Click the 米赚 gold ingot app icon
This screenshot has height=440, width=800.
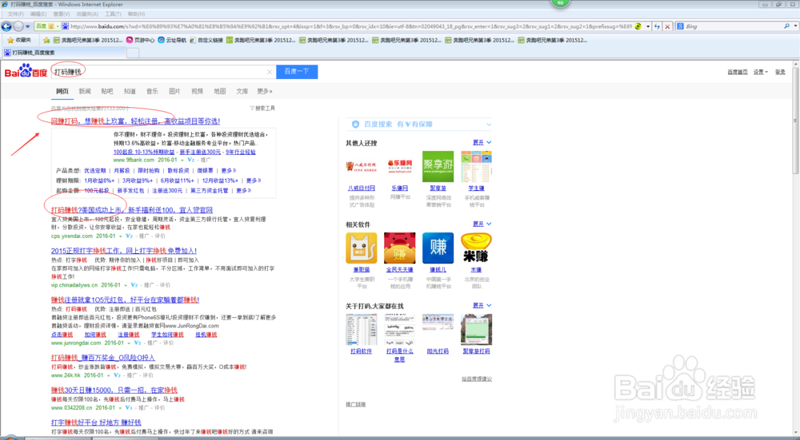pos(476,248)
